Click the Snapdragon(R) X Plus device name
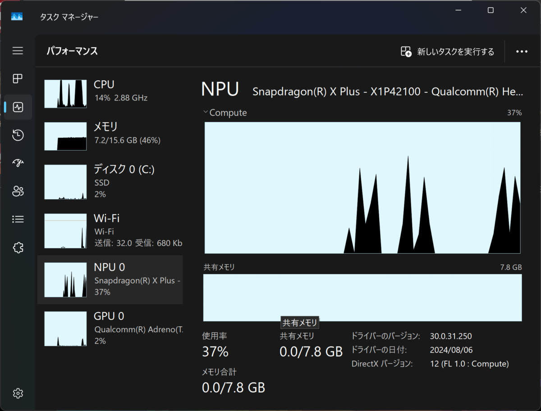This screenshot has width=541, height=411. click(x=388, y=92)
